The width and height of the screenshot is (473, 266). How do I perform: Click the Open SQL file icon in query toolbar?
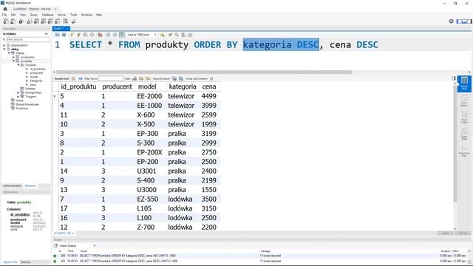pos(58,35)
